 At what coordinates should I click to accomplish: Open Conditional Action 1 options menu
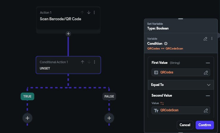pos(94,62)
